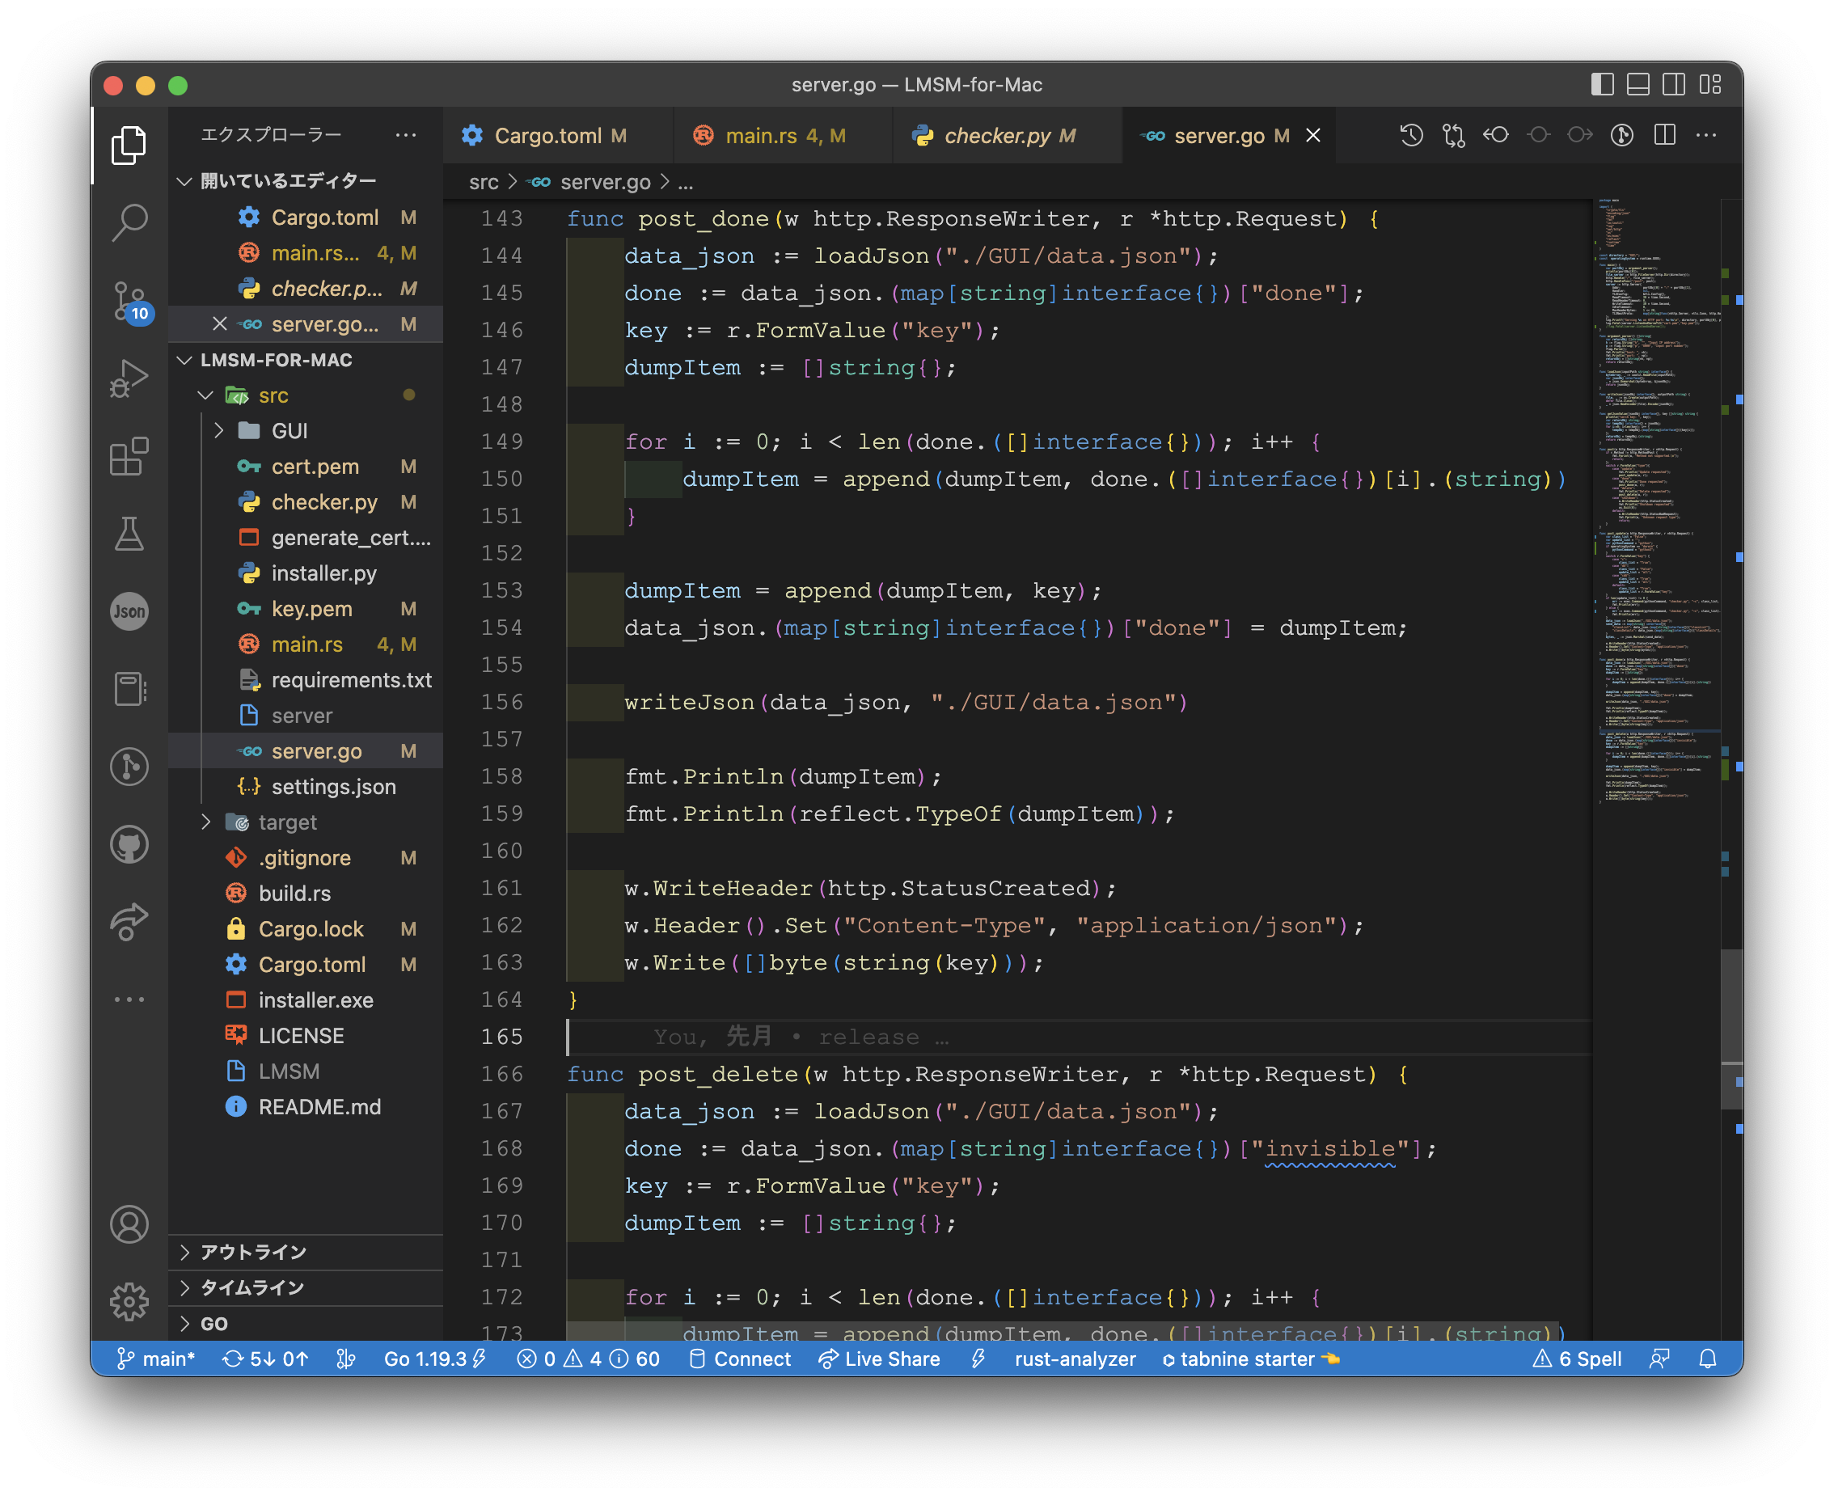The image size is (1834, 1496).
Task: Open the Manage gear icon
Action: pyautogui.click(x=129, y=1301)
